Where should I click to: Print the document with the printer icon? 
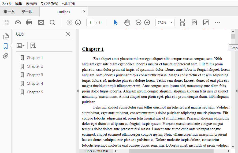(29, 23)
